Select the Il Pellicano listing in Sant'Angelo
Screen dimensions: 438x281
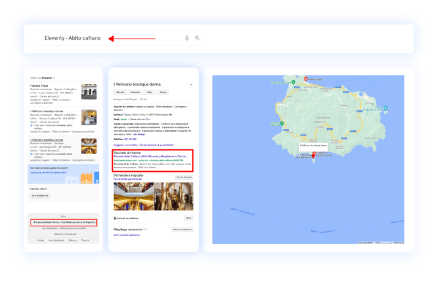point(47,140)
